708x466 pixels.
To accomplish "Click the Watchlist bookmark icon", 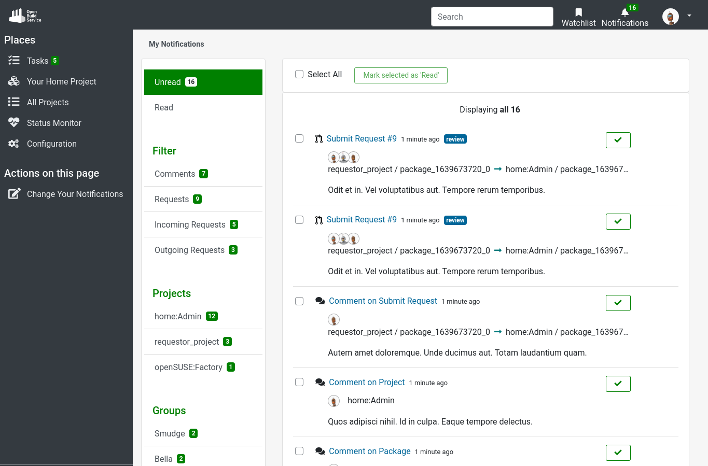I will click(578, 13).
